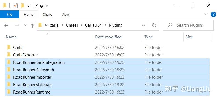Open the File menu tab
217x99 pixels.
click(10, 15)
